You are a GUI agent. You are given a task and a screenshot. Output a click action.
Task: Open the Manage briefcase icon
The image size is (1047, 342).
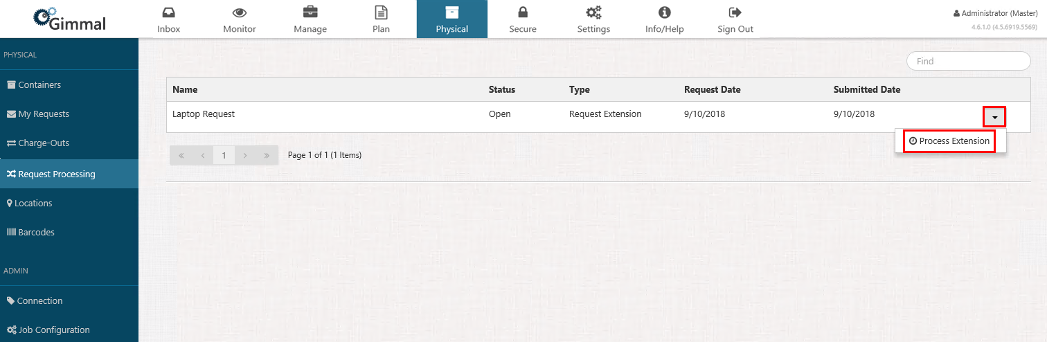click(x=310, y=12)
